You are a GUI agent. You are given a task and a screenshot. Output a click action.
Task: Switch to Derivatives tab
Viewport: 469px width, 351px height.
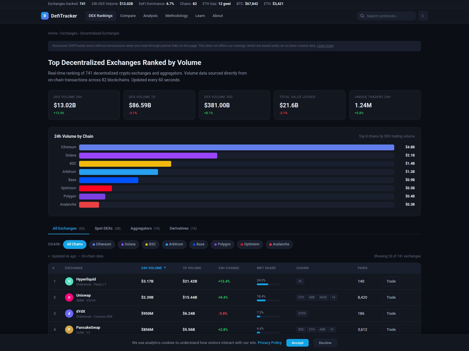tap(183, 228)
